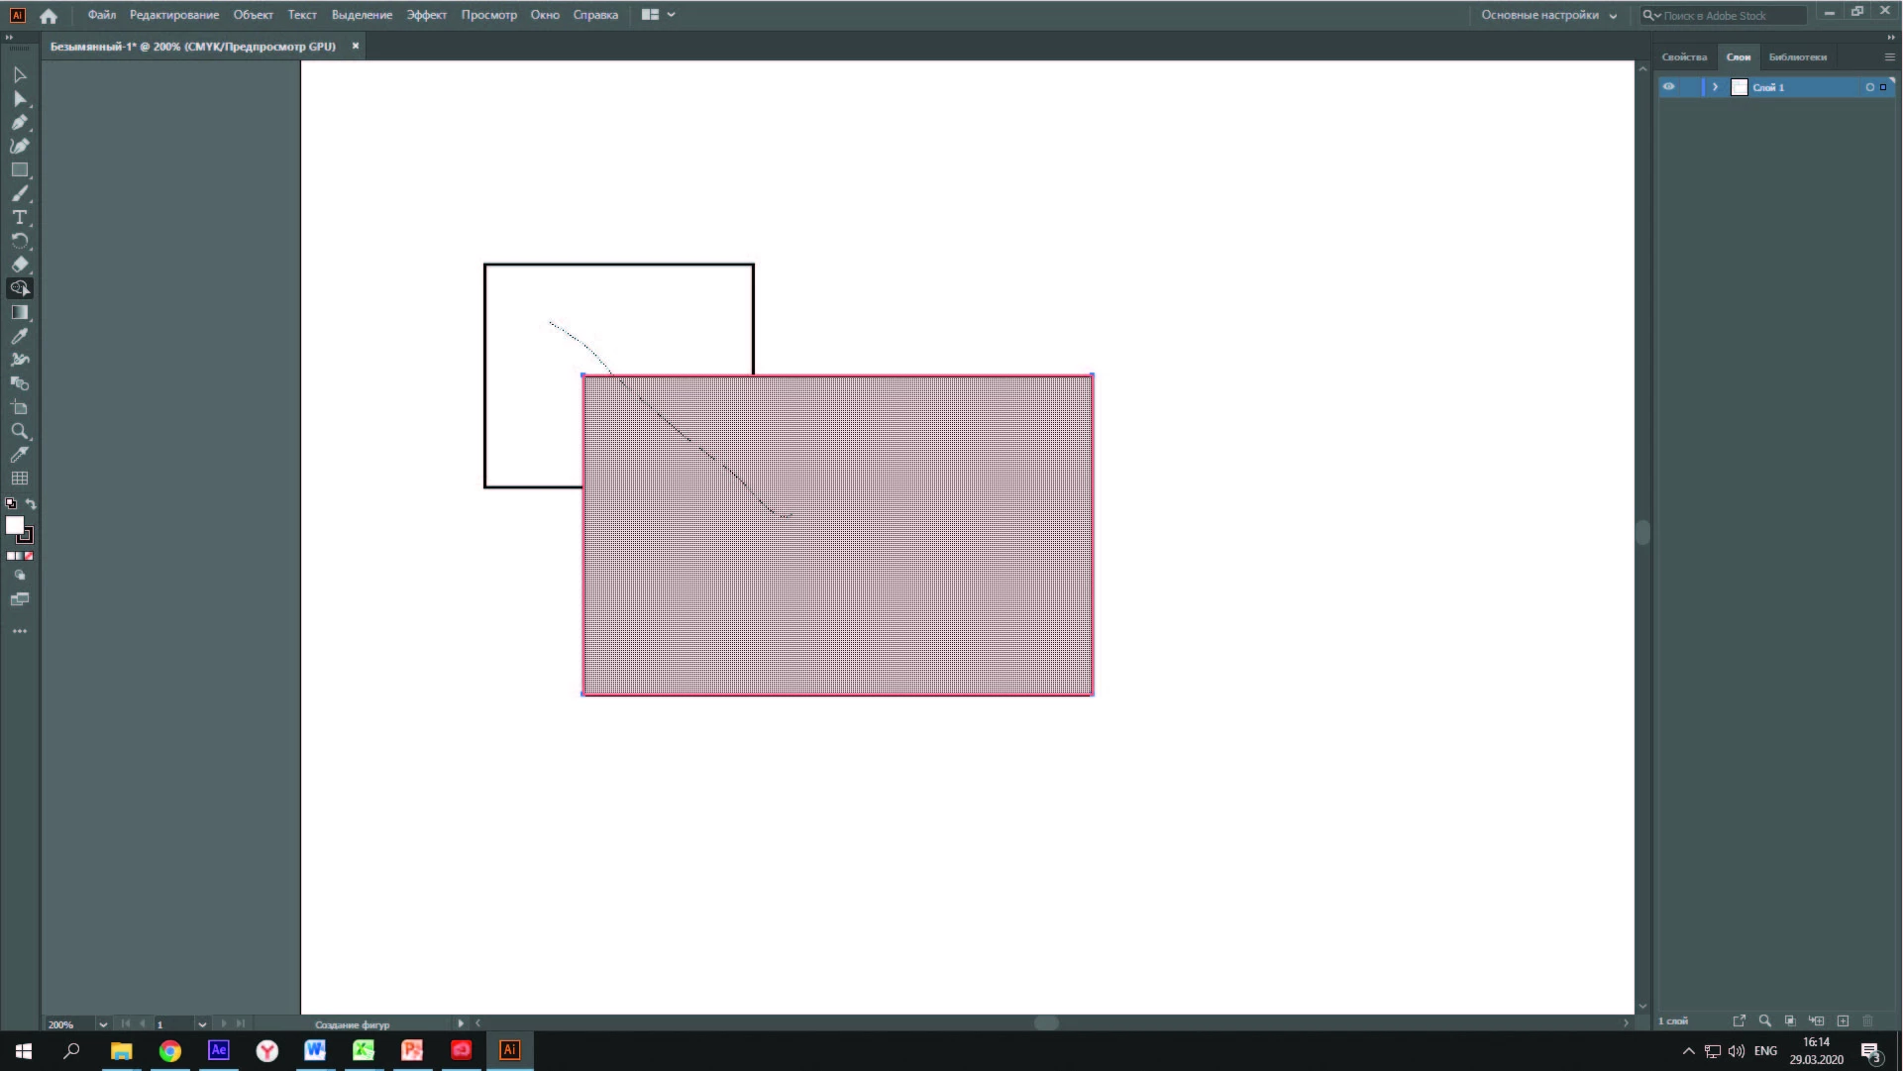Click the Rectangle tool
The height and width of the screenshot is (1071, 1903).
click(19, 169)
